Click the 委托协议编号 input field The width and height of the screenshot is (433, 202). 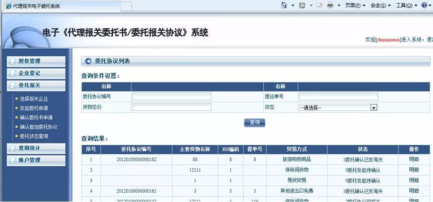[172, 97]
